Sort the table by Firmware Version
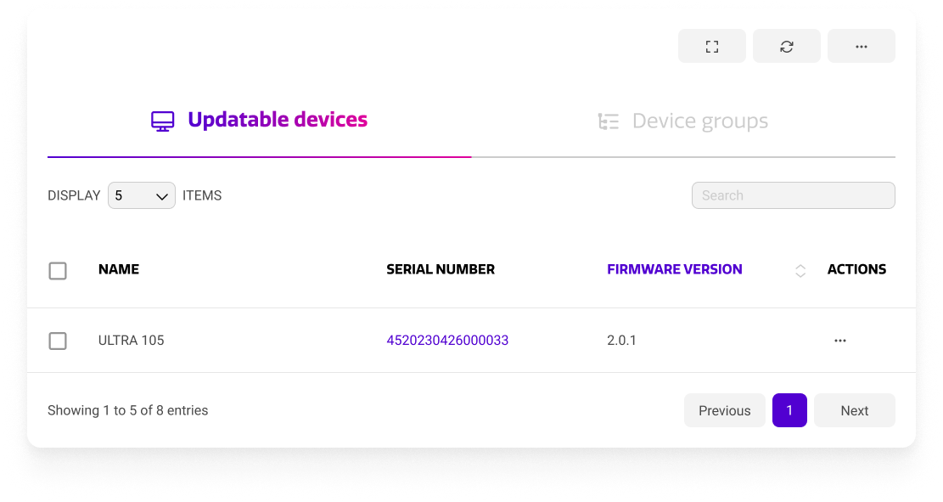Image resolution: width=943 pixels, height=502 pixels. coord(674,269)
